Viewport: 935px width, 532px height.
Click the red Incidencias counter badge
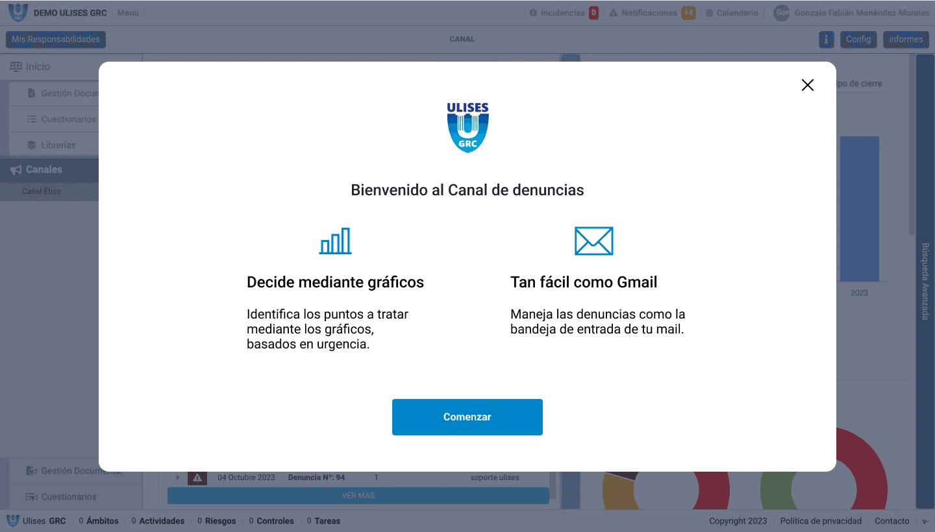tap(593, 13)
